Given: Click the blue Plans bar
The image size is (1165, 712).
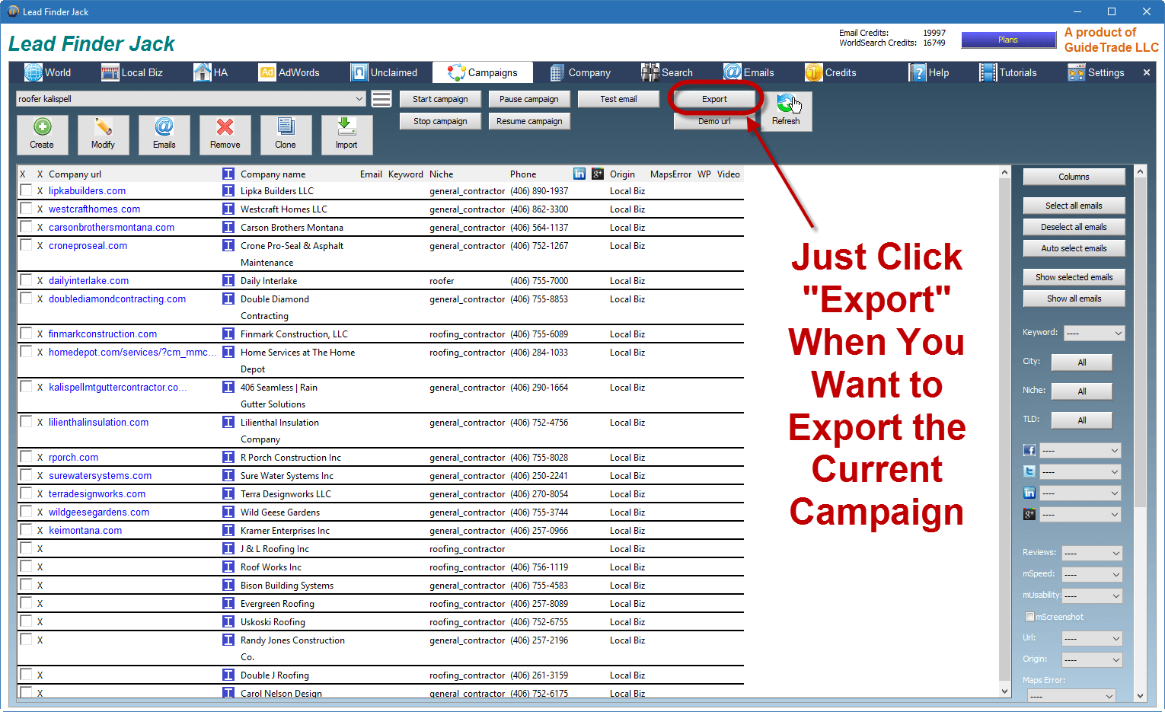Looking at the screenshot, I should tap(1007, 40).
